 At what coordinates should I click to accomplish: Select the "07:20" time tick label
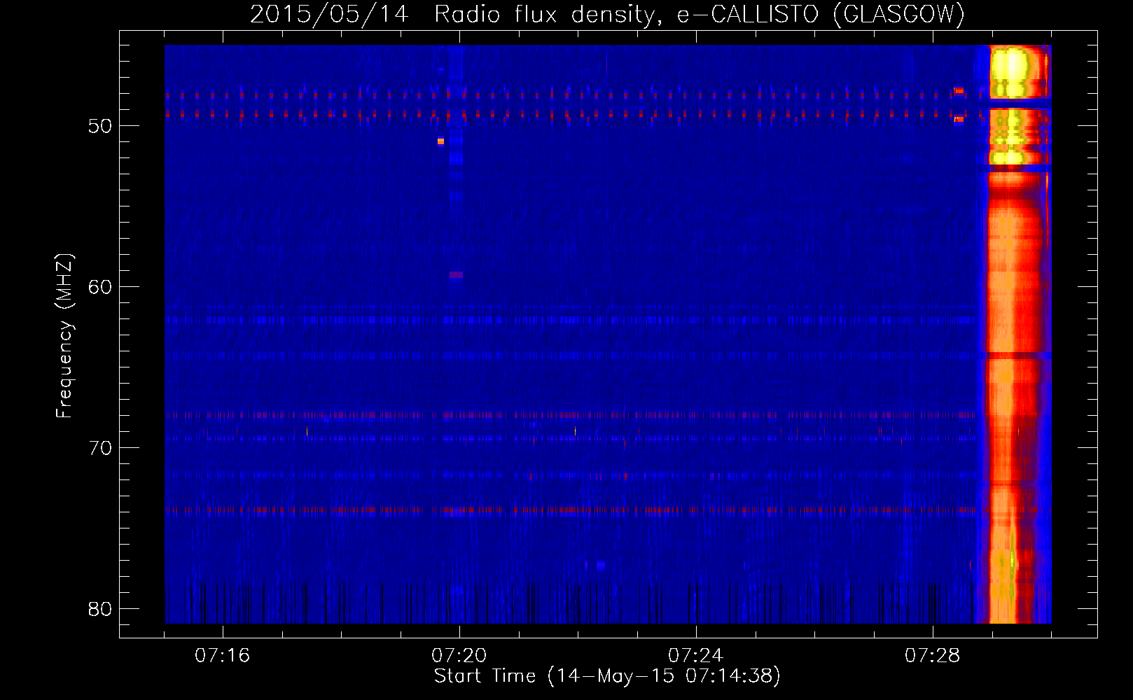click(x=459, y=656)
